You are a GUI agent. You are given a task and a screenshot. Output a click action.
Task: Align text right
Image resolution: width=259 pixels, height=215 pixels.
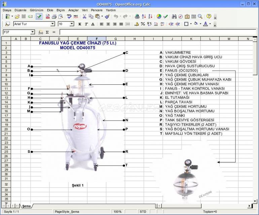(114, 24)
